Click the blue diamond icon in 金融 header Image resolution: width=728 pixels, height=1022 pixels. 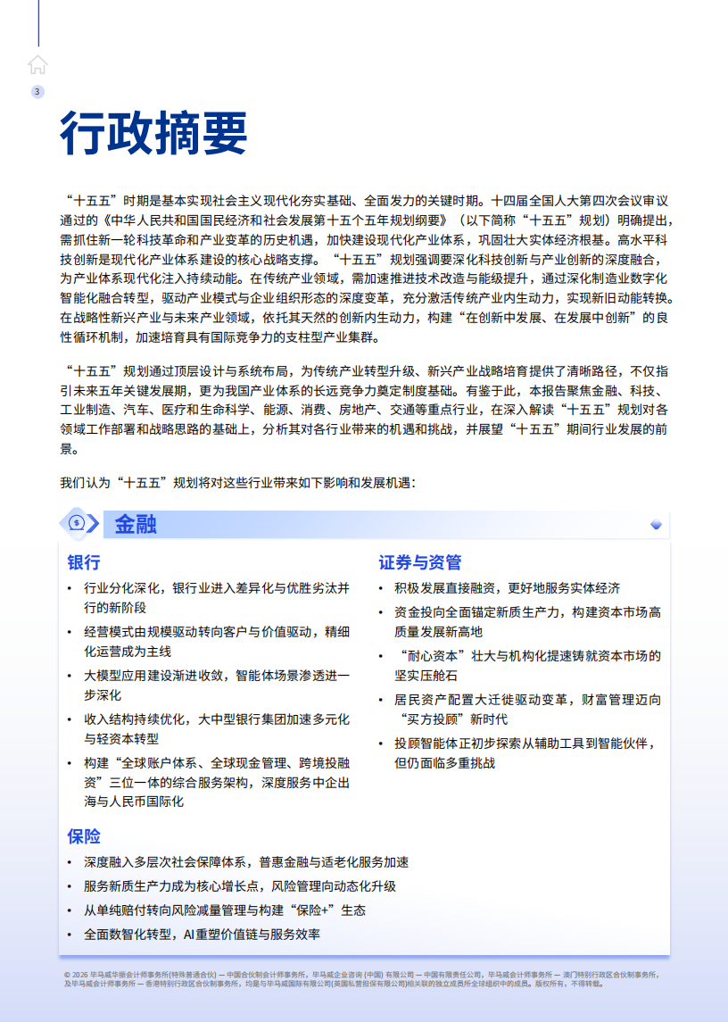click(656, 525)
